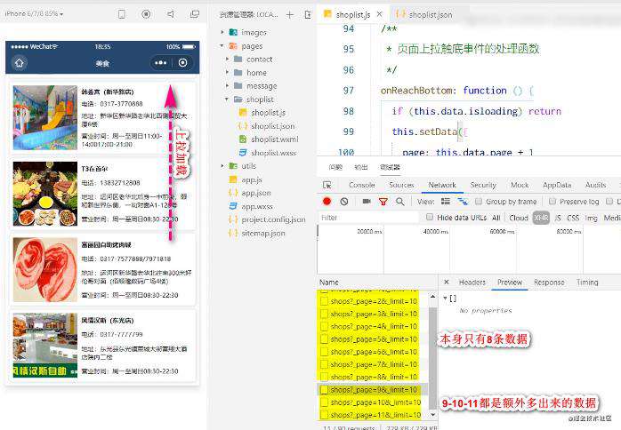Click the simulator device rotate icon
Image resolution: width=621 pixels, height=430 pixels.
tap(122, 14)
